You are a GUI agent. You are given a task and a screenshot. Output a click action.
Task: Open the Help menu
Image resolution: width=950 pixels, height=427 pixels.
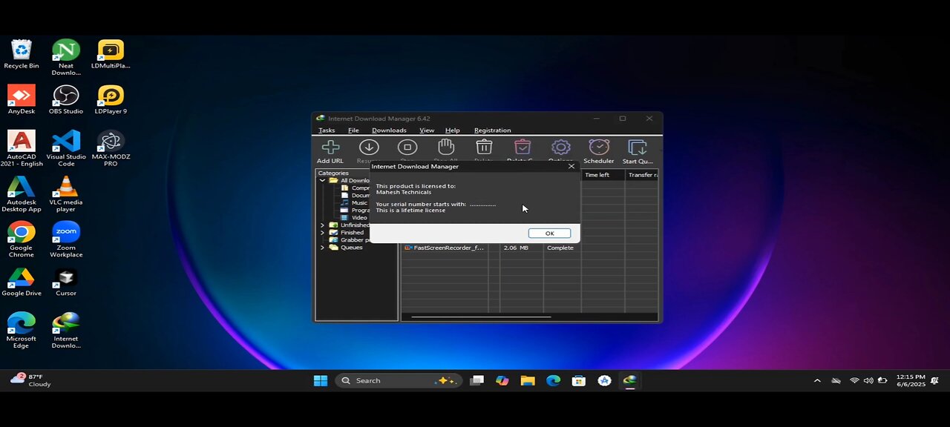[453, 130]
